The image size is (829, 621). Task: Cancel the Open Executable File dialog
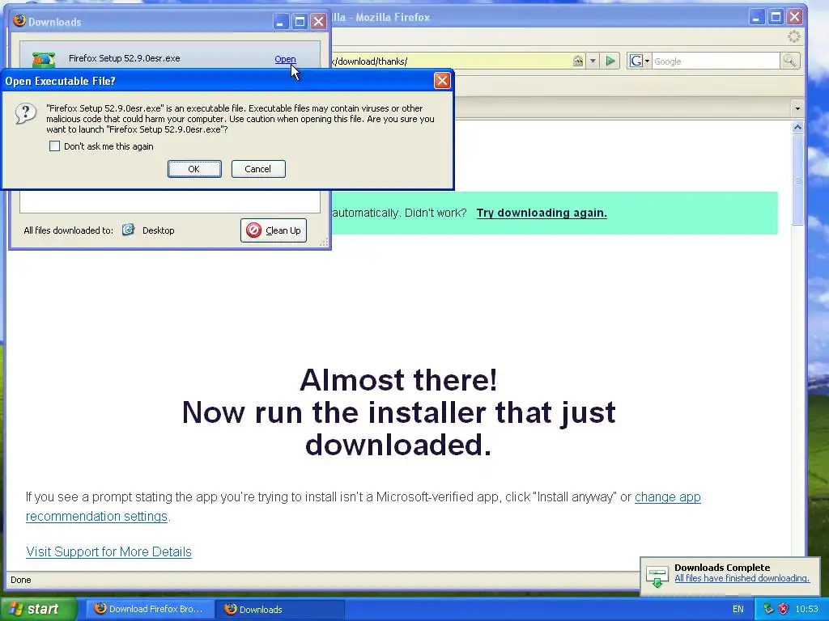tap(258, 169)
